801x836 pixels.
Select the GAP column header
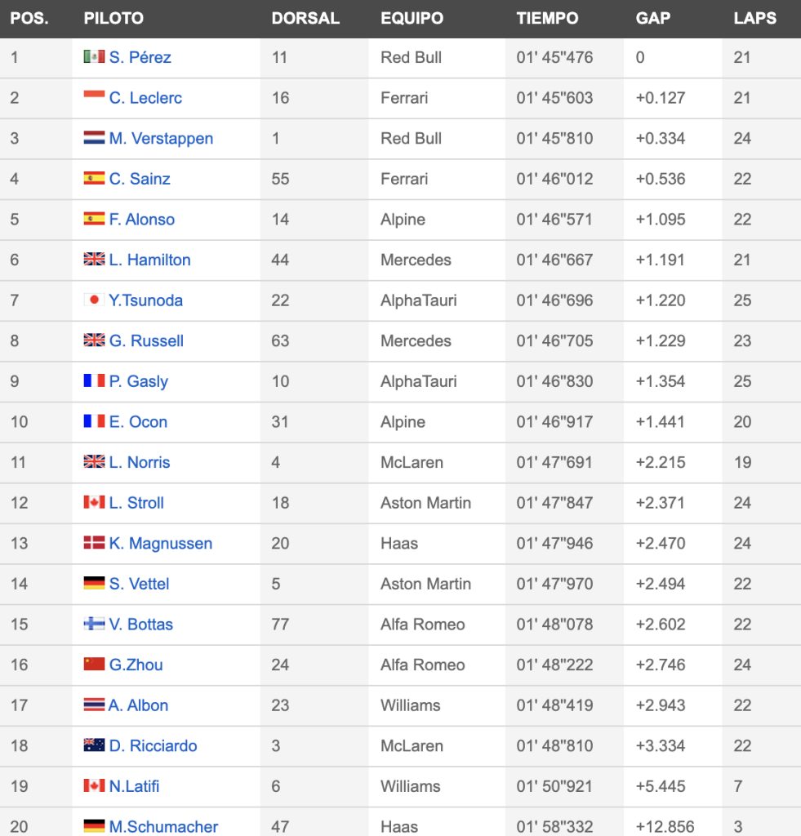pyautogui.click(x=652, y=18)
